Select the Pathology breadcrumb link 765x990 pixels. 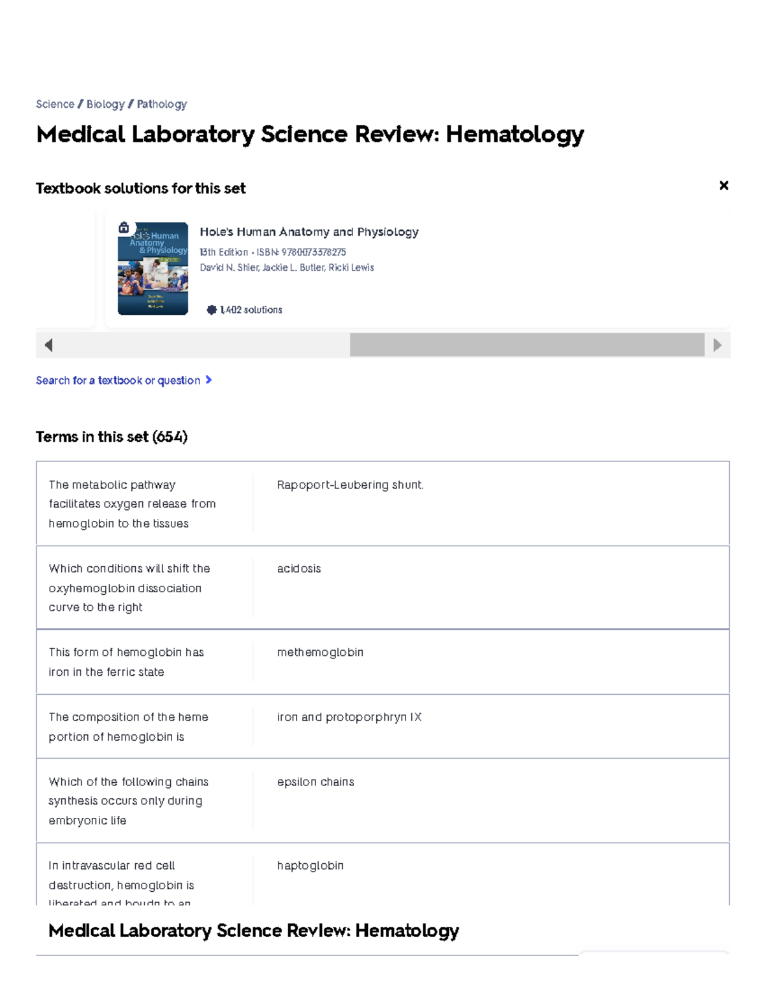pos(161,104)
